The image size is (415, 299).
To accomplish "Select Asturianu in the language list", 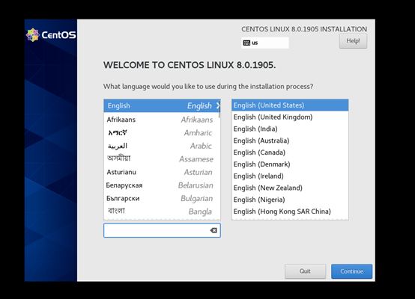I will click(162, 172).
